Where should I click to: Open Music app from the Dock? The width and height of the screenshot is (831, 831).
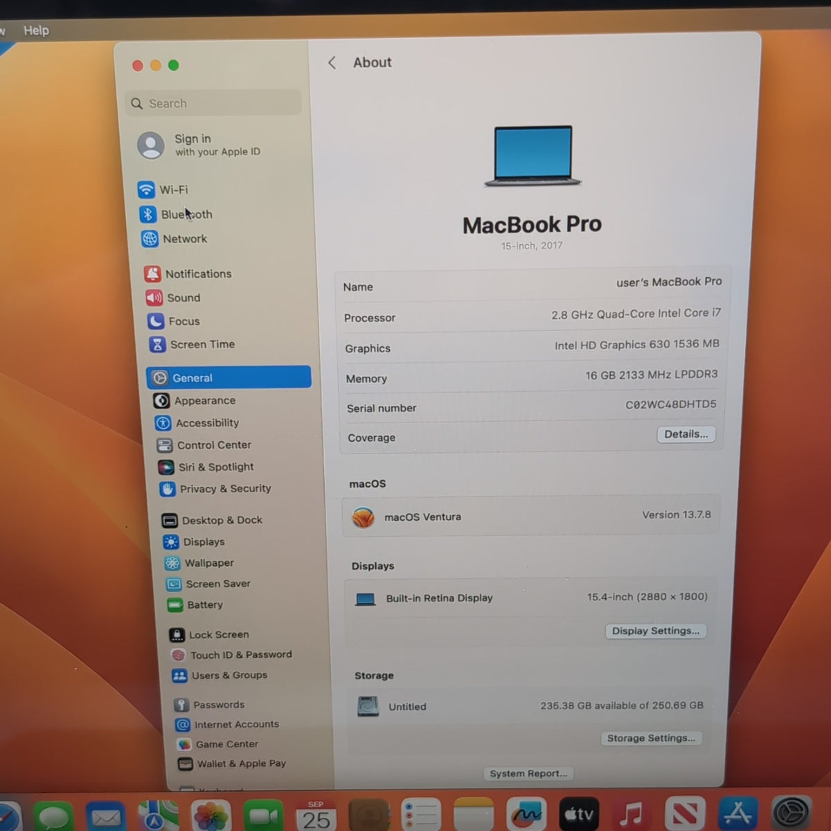pos(631,814)
